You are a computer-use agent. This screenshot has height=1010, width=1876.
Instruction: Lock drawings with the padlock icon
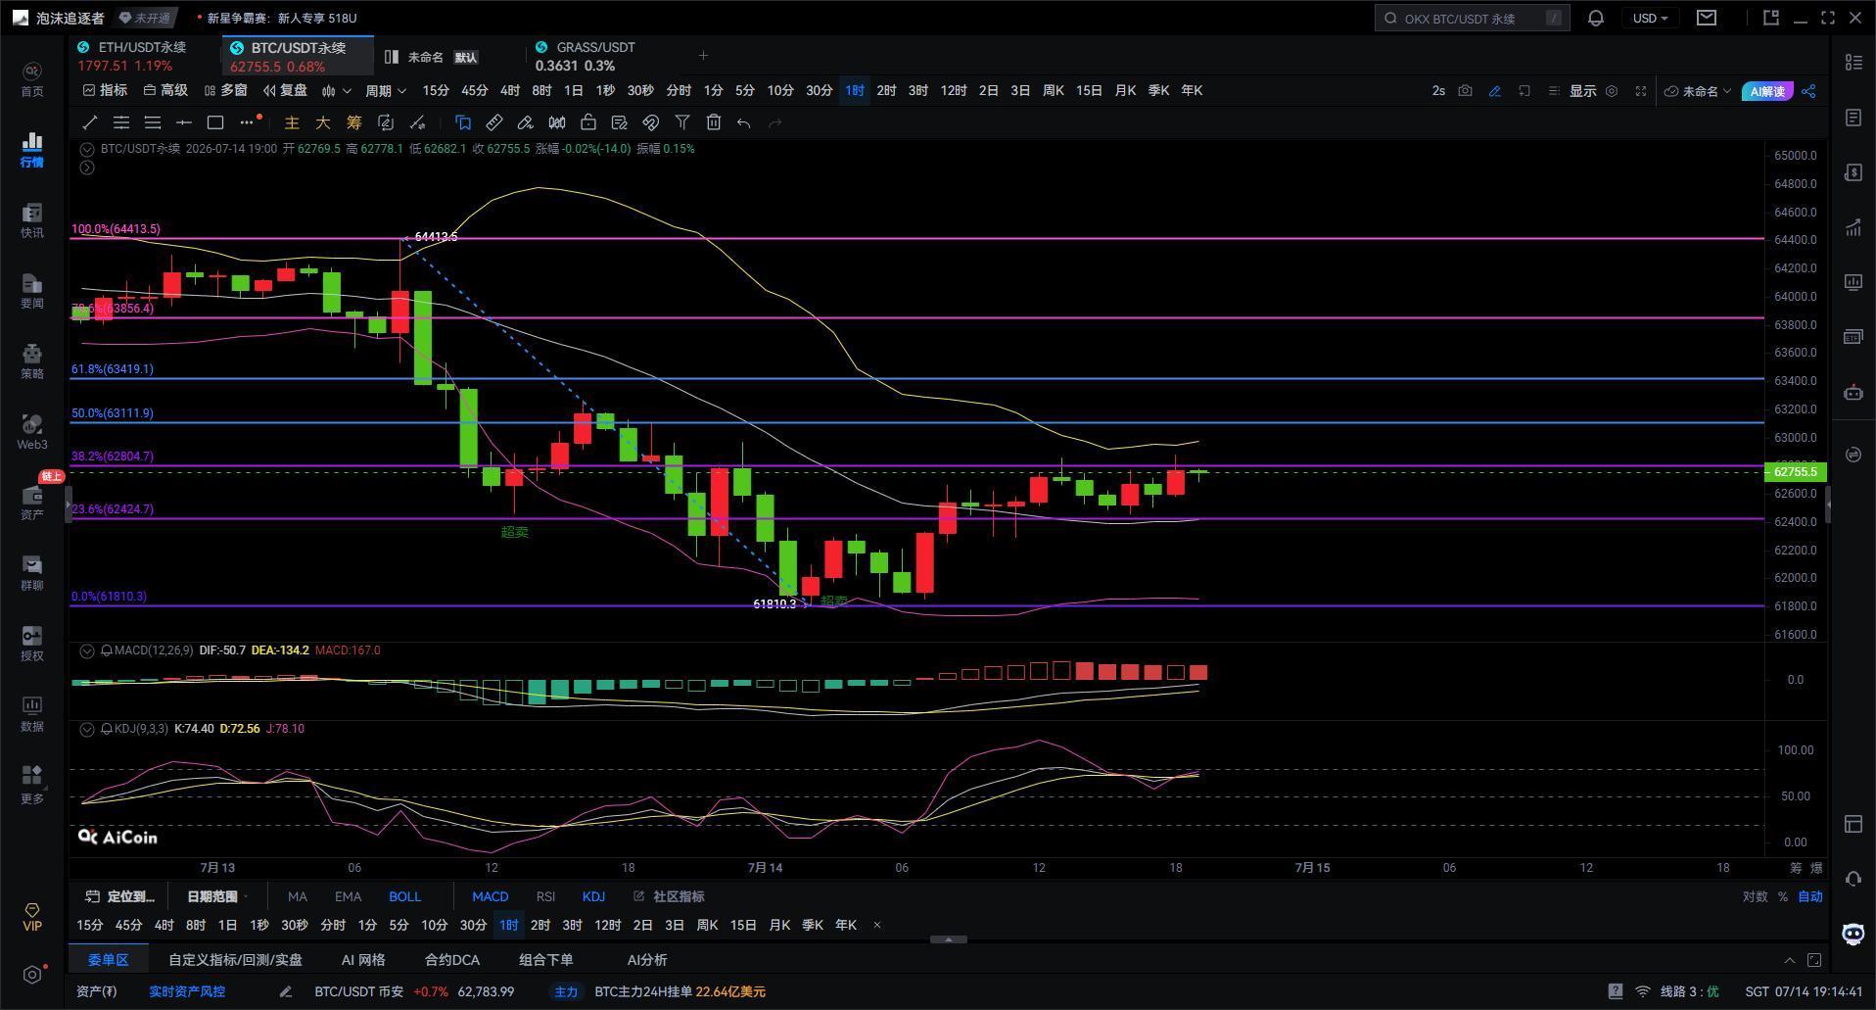588,122
